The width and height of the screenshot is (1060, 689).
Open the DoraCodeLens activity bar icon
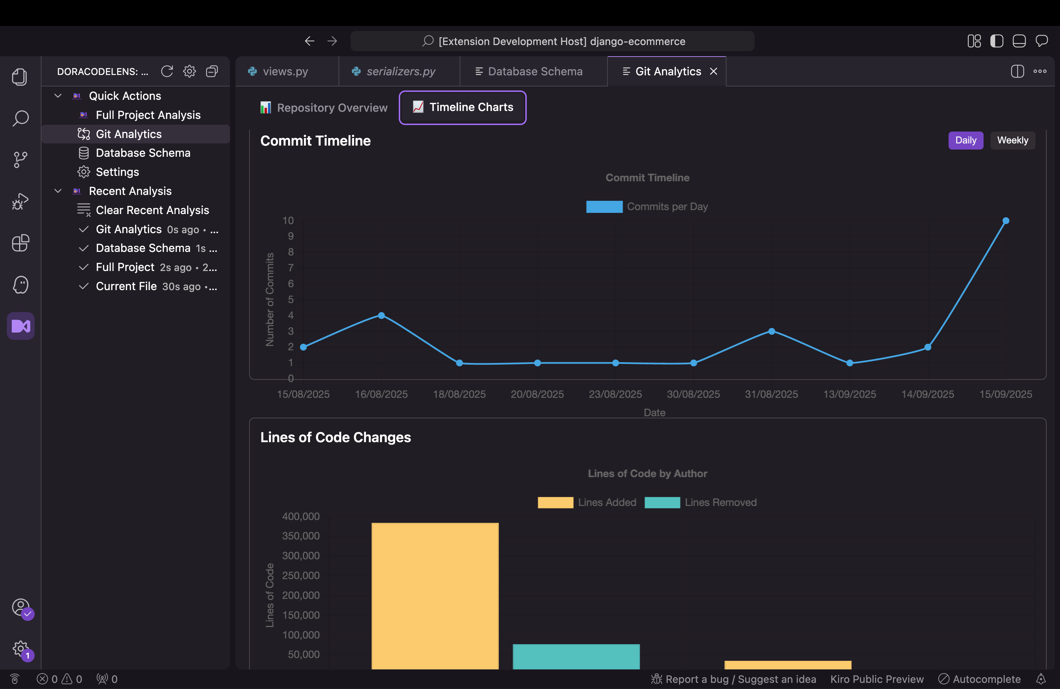tap(21, 326)
